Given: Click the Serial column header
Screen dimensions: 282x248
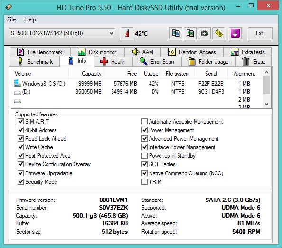Looking at the screenshot, I should (211, 74).
